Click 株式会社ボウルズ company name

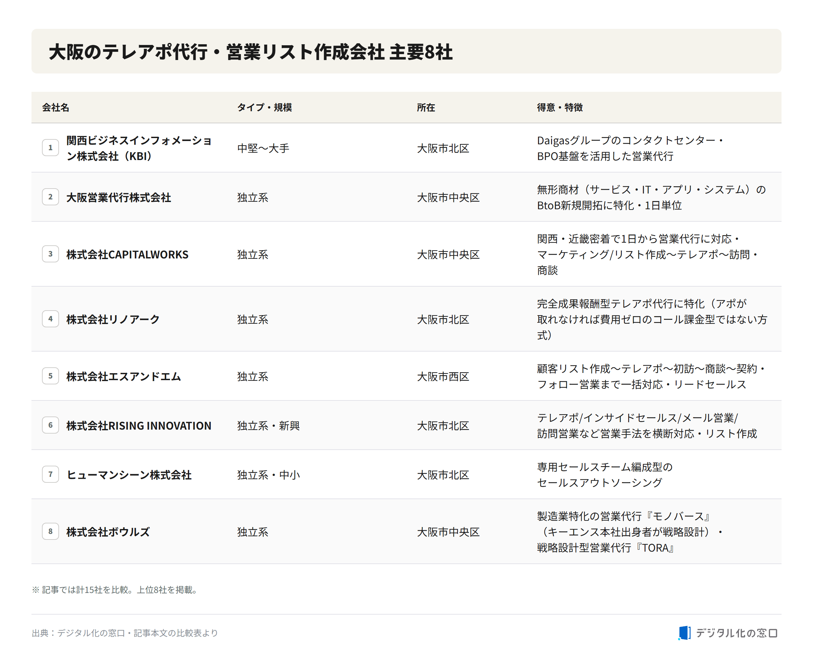[108, 532]
